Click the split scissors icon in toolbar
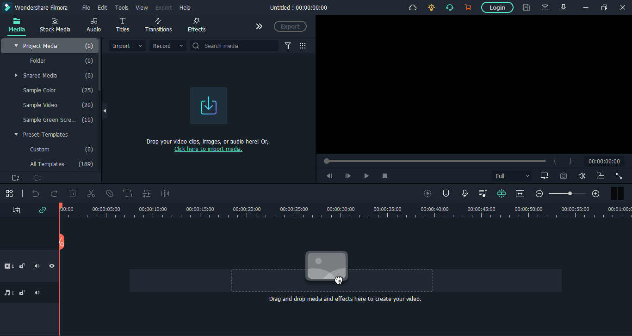632x336 pixels. click(x=91, y=193)
